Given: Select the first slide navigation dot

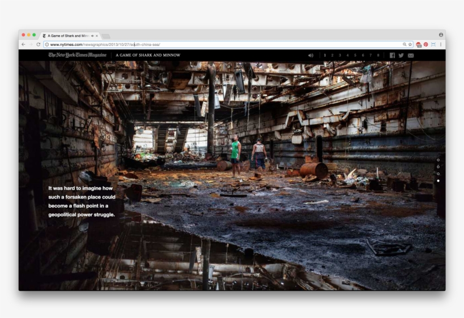Looking at the screenshot, I should click(438, 160).
